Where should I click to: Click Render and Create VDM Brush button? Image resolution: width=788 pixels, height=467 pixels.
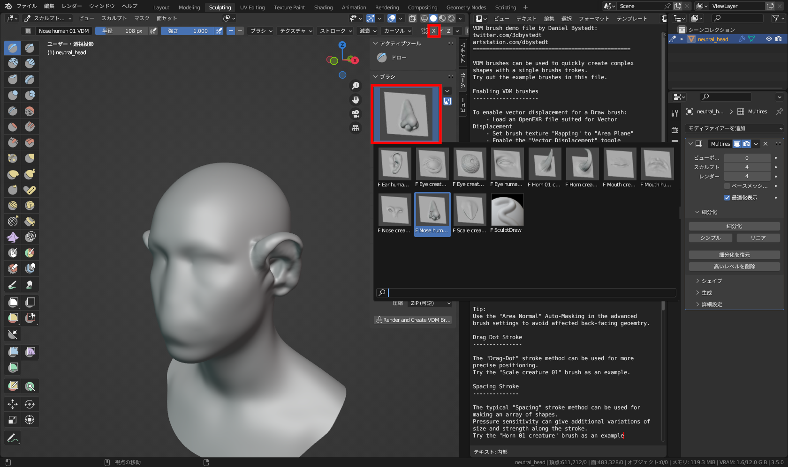coord(413,320)
